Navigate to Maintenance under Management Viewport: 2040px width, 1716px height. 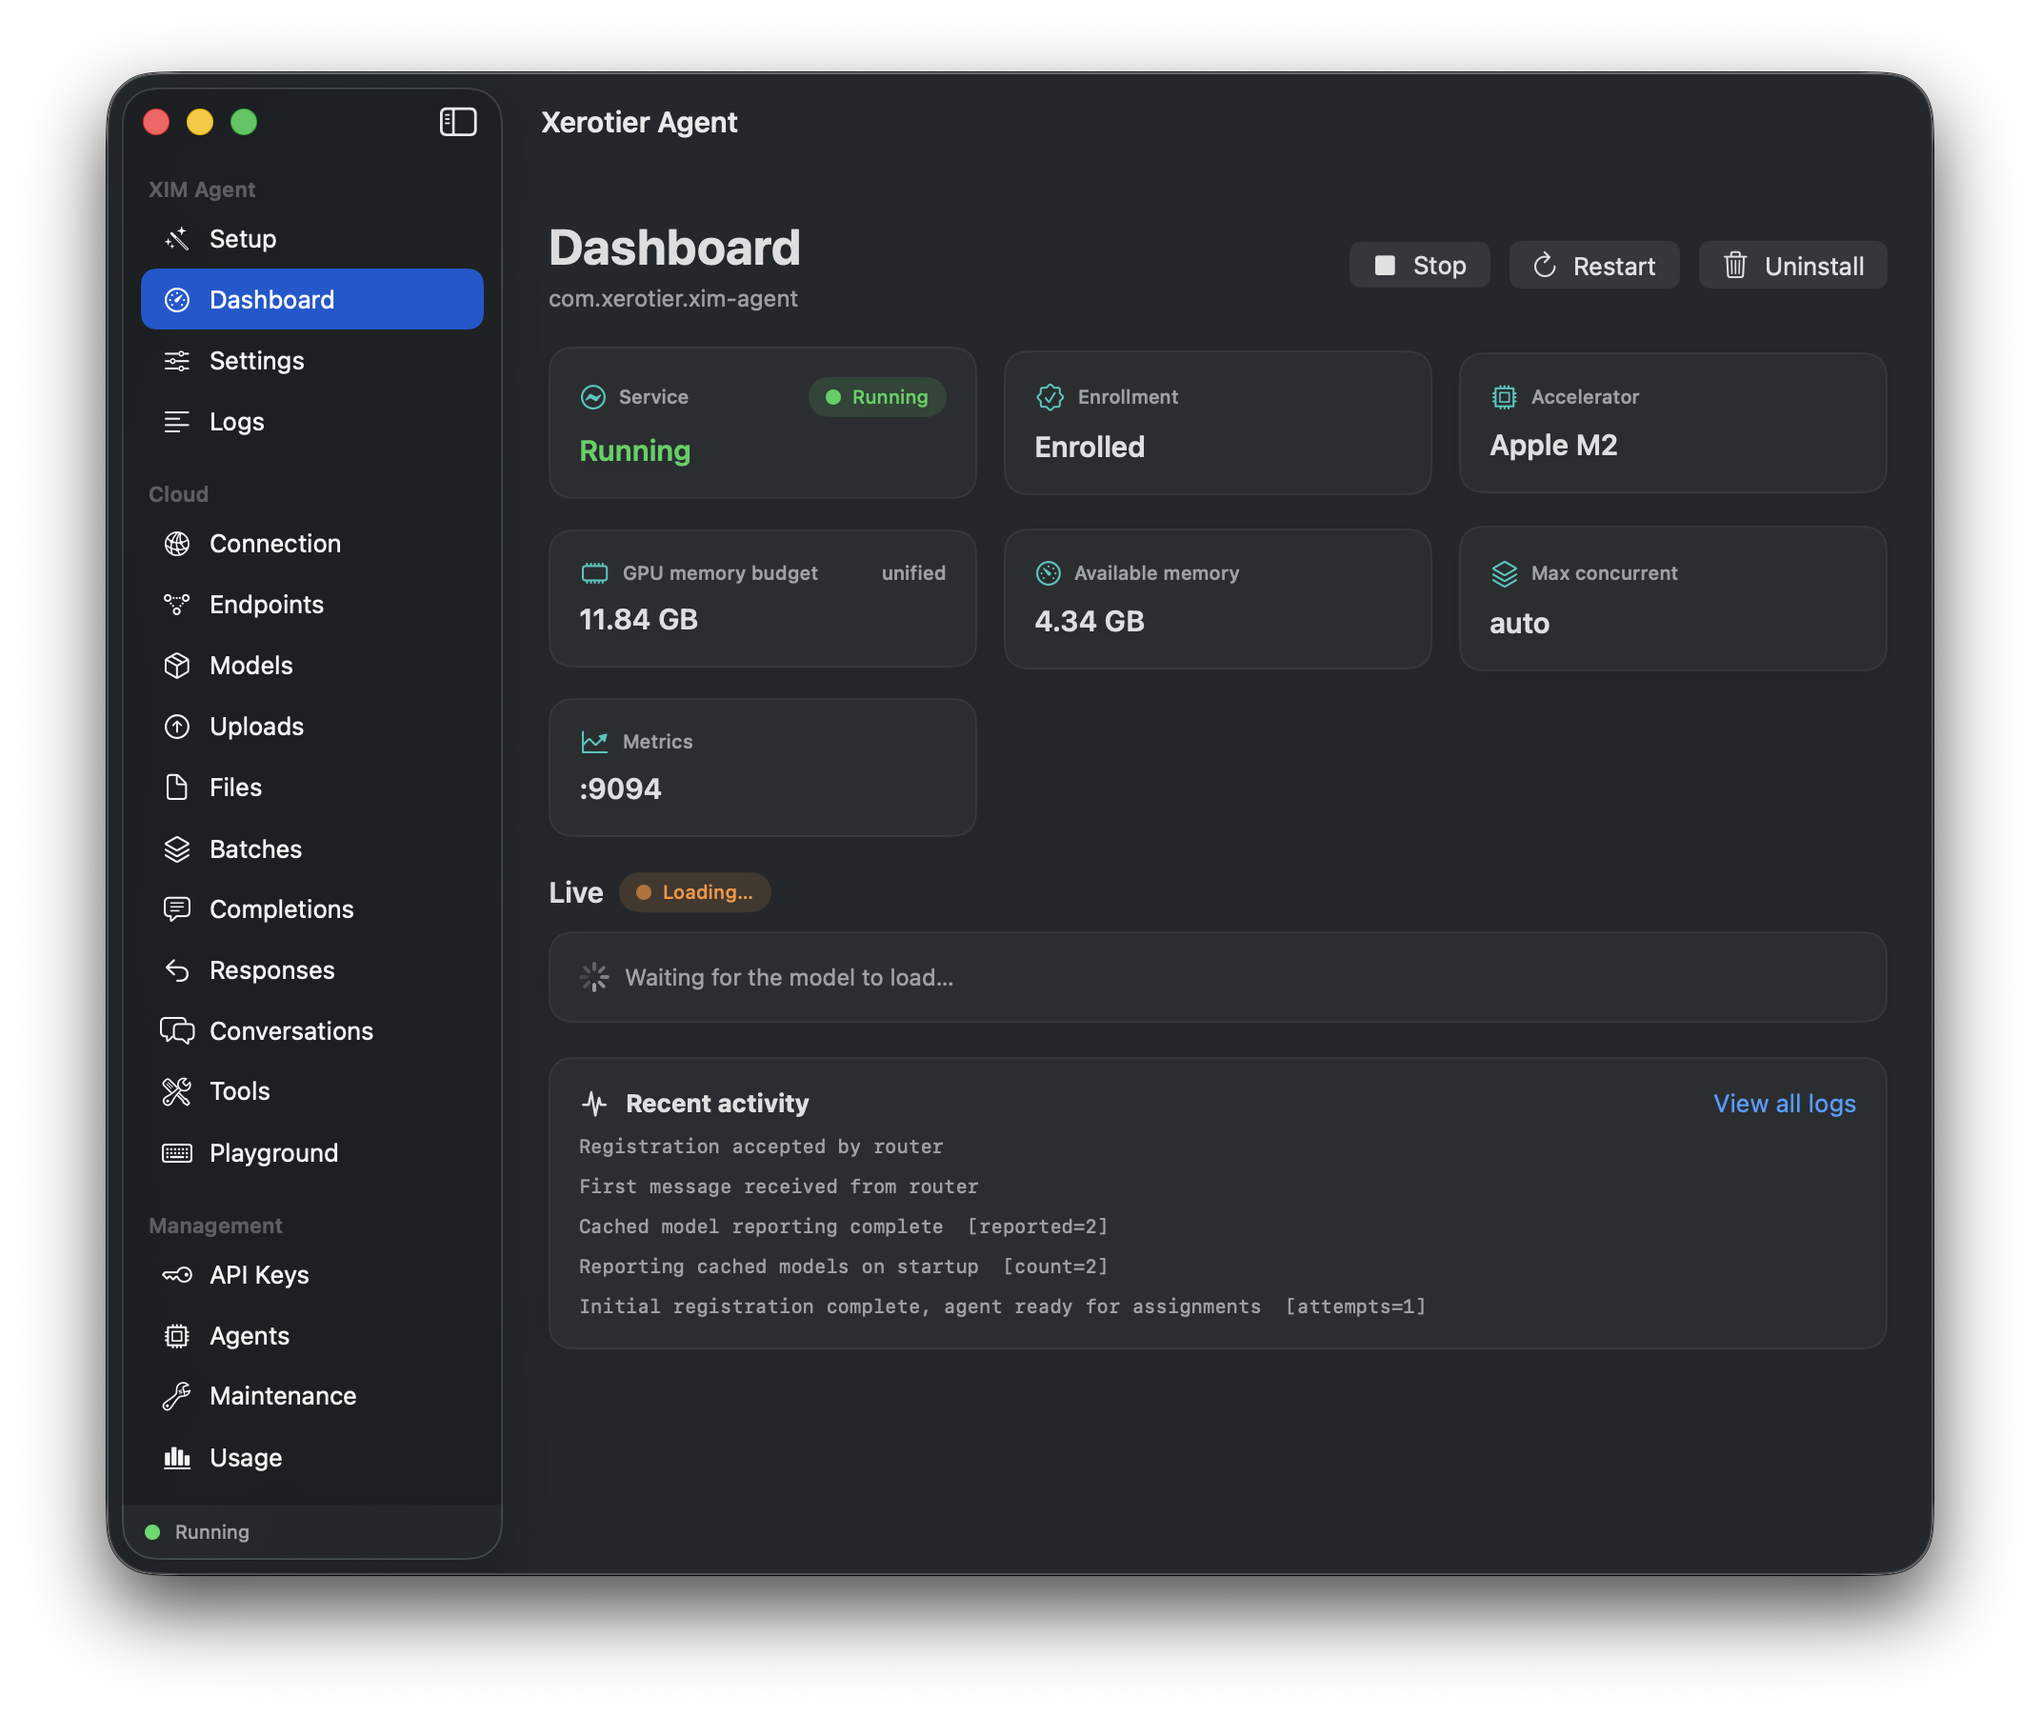click(311, 1396)
